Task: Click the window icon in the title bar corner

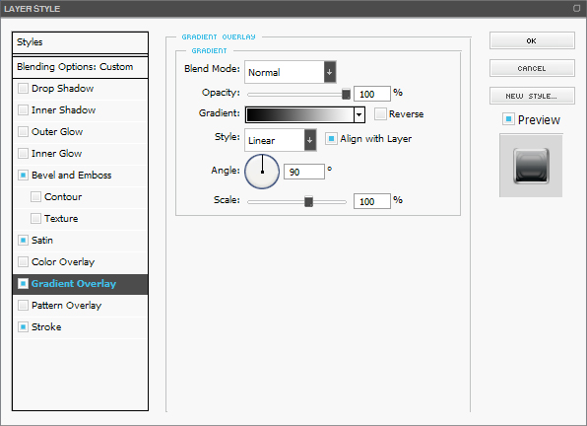Action: click(576, 8)
